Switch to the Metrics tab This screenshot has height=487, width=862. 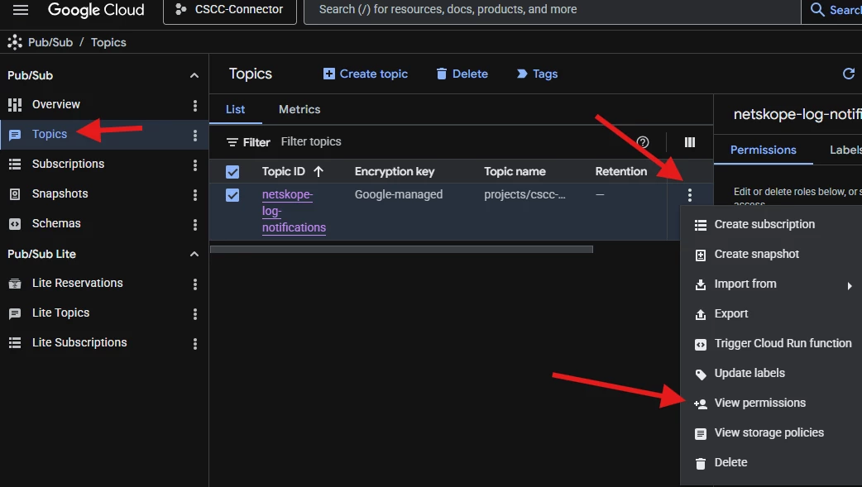point(299,109)
